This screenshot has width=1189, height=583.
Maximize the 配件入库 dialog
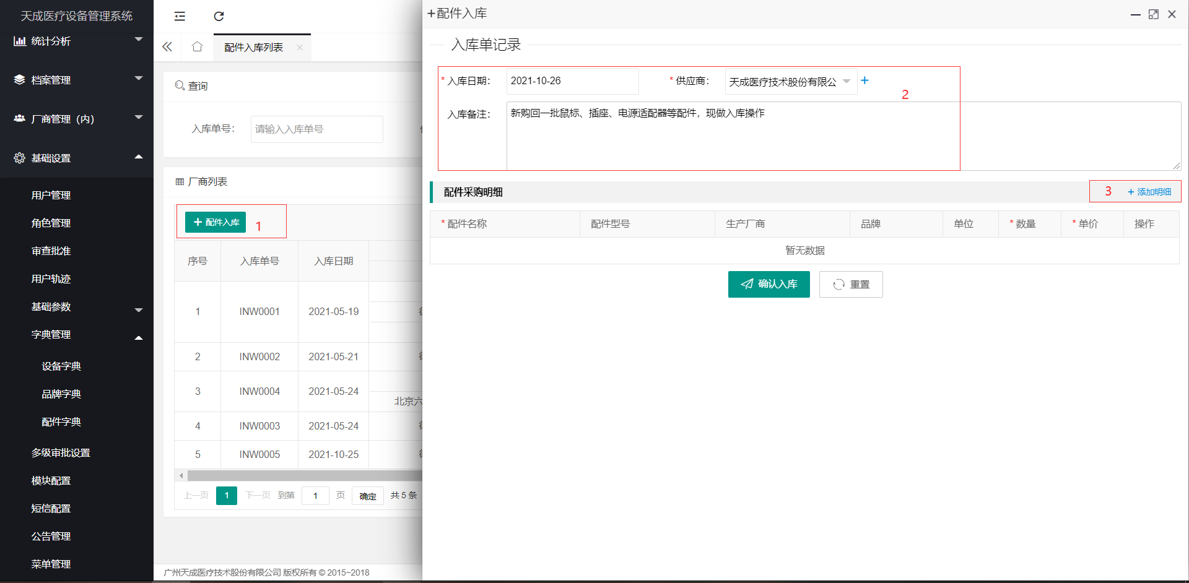pos(1154,14)
